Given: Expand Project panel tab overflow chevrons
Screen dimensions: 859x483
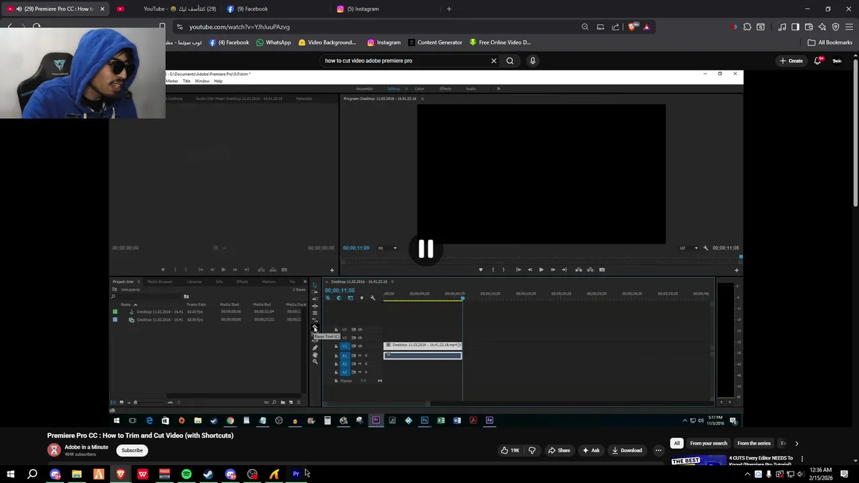Looking at the screenshot, I should coord(305,282).
